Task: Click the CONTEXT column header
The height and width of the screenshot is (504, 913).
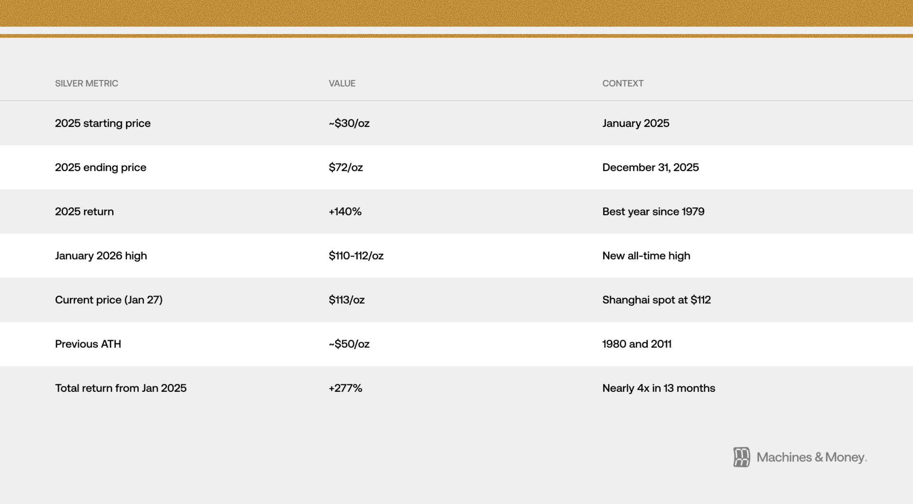Action: click(x=623, y=83)
